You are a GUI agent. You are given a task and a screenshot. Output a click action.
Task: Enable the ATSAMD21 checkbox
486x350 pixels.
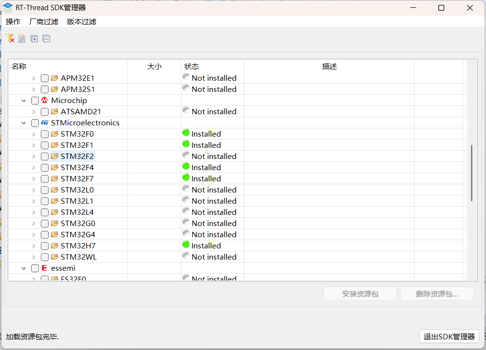pyautogui.click(x=45, y=112)
